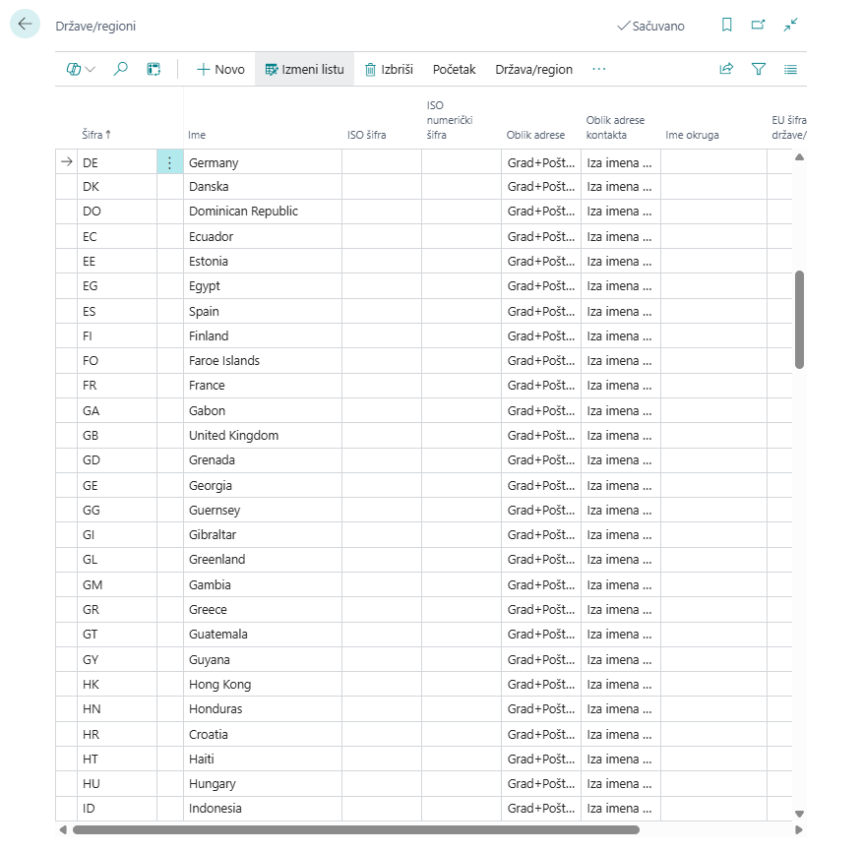Open three-dot row menu for Germany
Viewport: 863px width, 851px height.
[169, 163]
